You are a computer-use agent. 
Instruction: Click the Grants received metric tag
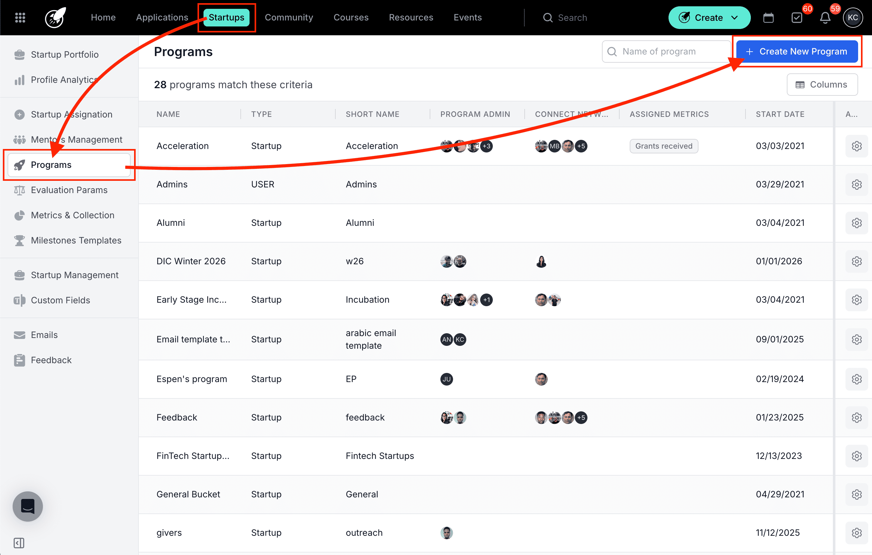pyautogui.click(x=663, y=146)
